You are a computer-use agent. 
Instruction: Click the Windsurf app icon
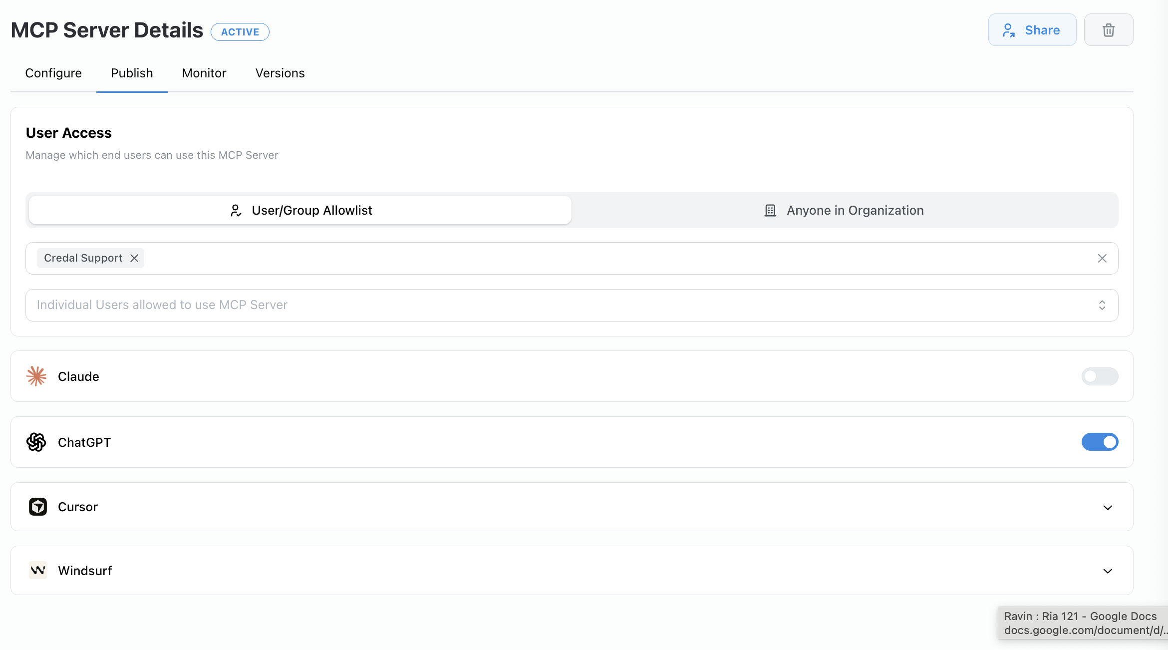[37, 570]
